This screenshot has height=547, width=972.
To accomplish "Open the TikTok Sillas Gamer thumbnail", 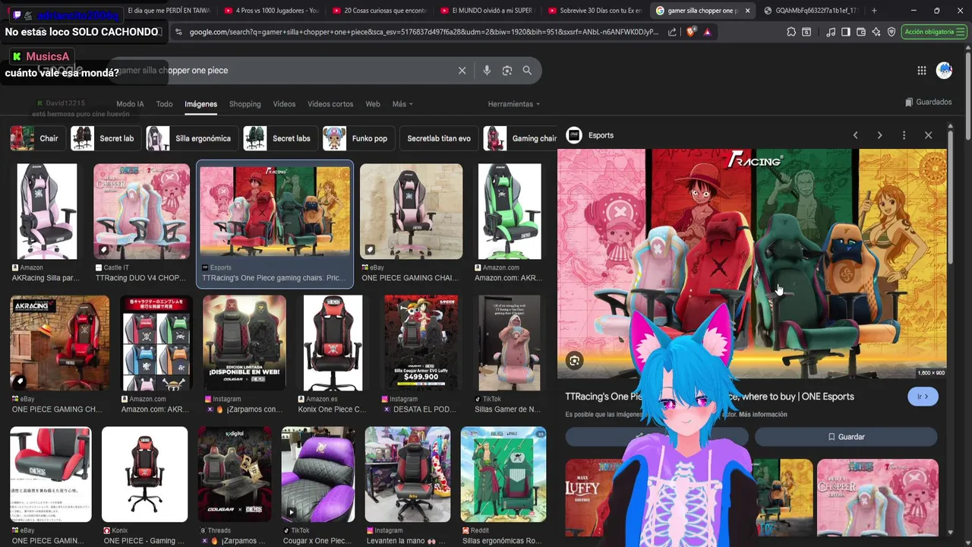I will click(x=510, y=343).
